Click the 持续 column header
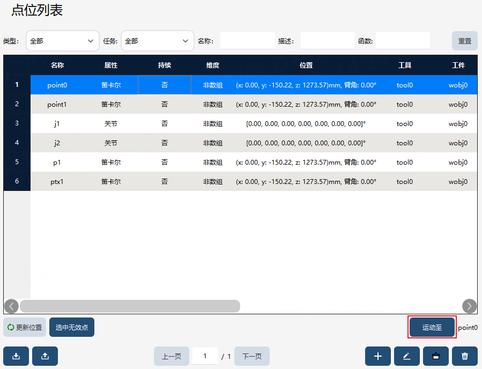Viewport: 482px width, 369px height. tap(165, 65)
